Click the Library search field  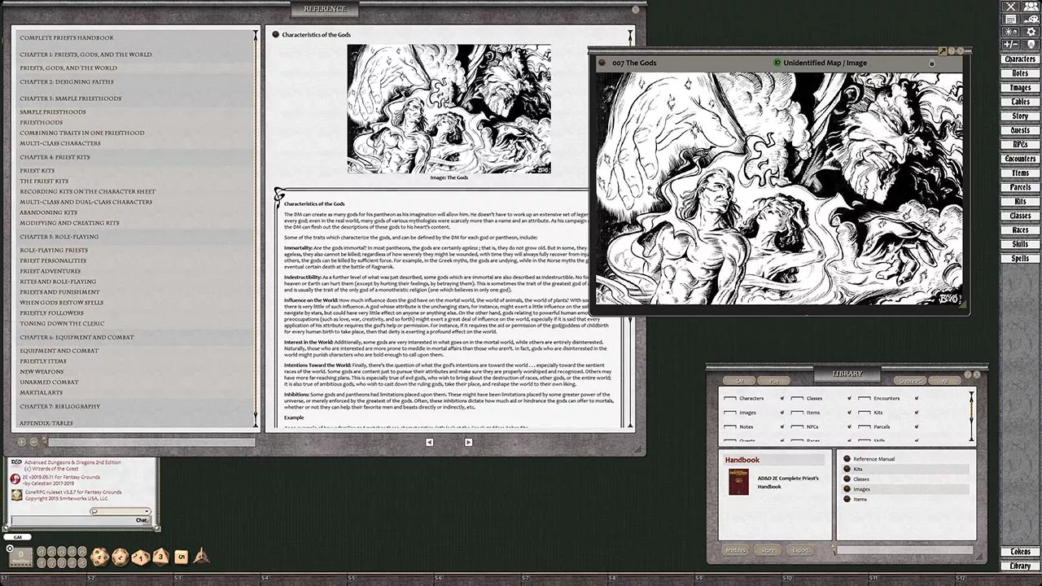click(904, 550)
